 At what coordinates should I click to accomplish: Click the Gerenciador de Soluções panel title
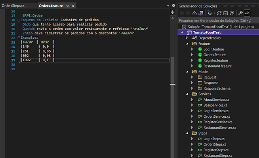coord(198,6)
